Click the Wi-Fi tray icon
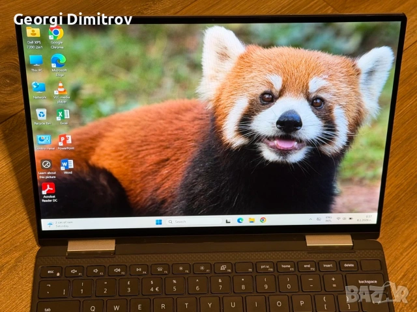The height and width of the screenshot is (312, 417). coord(338,218)
